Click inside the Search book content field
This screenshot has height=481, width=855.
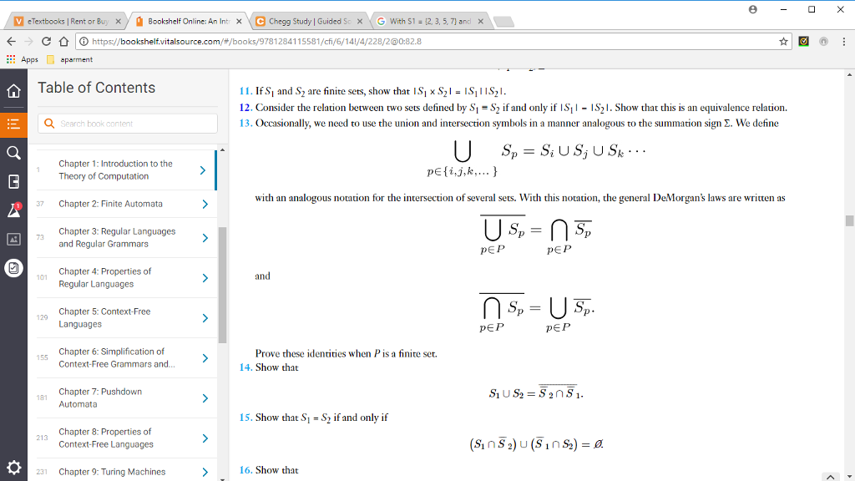point(125,123)
